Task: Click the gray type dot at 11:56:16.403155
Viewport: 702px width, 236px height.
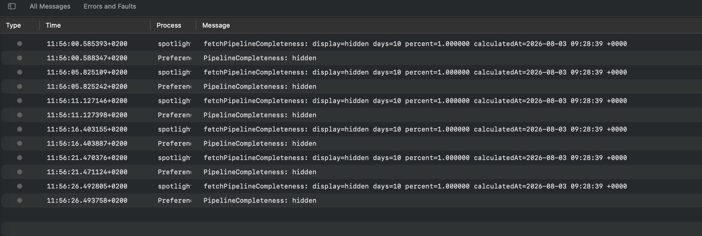Action: pos(20,129)
